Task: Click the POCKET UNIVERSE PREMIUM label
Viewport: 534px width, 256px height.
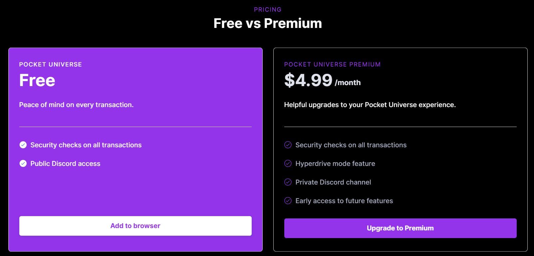Action: (x=332, y=64)
